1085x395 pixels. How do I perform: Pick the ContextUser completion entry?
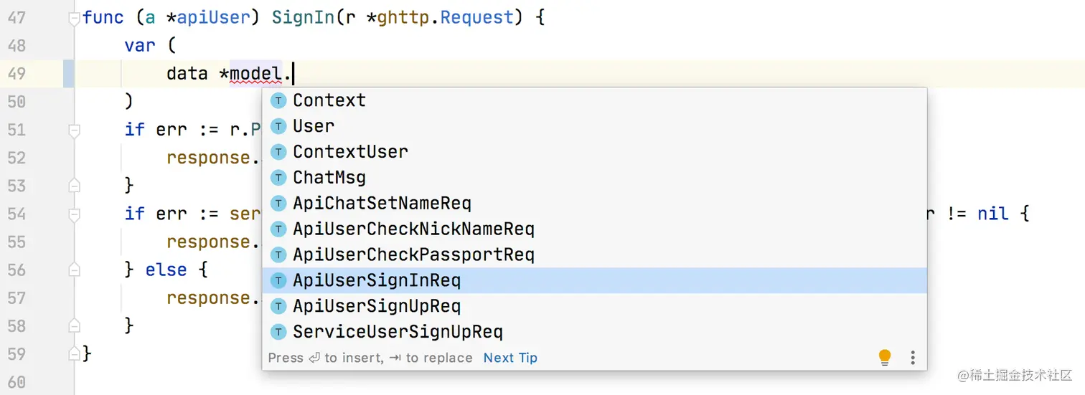[594, 152]
